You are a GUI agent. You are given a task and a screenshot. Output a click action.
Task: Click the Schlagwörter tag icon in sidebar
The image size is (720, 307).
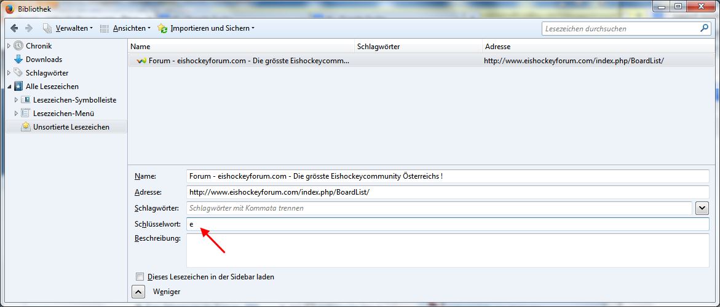click(x=18, y=73)
